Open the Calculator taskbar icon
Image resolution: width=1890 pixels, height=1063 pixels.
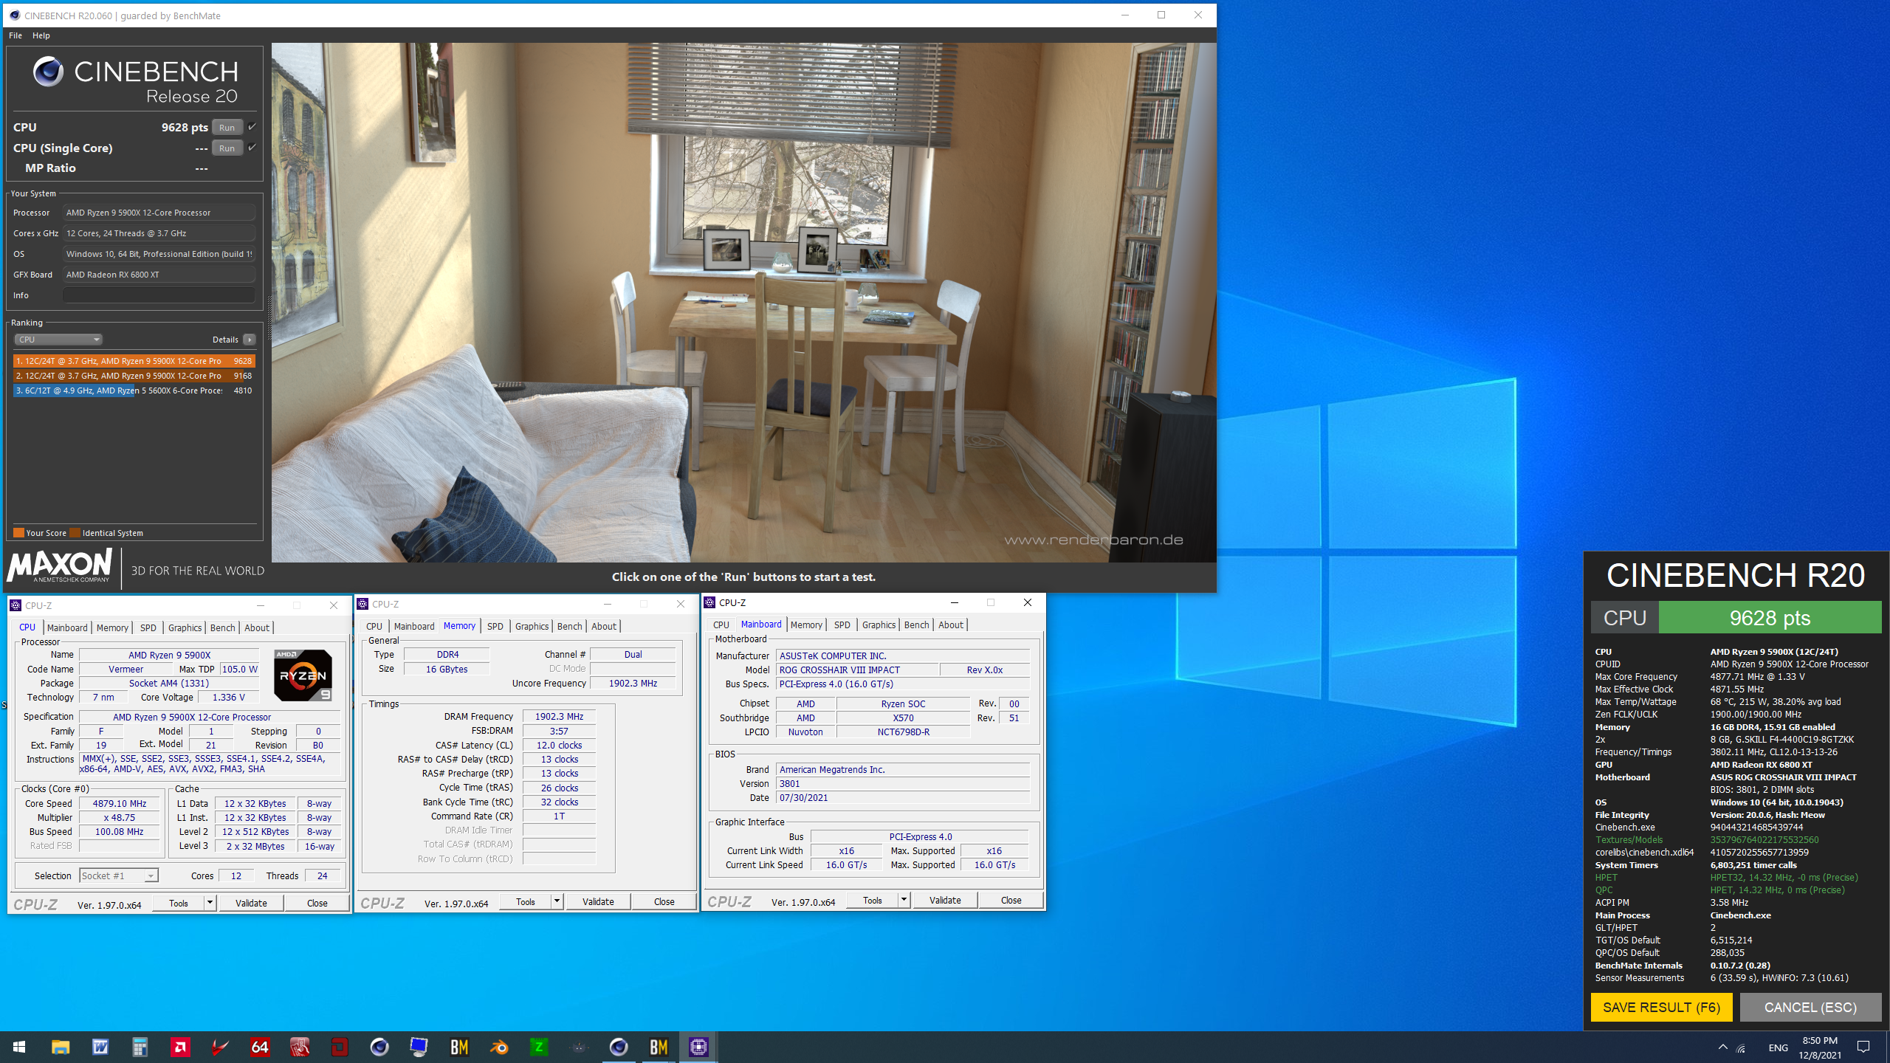(x=140, y=1047)
